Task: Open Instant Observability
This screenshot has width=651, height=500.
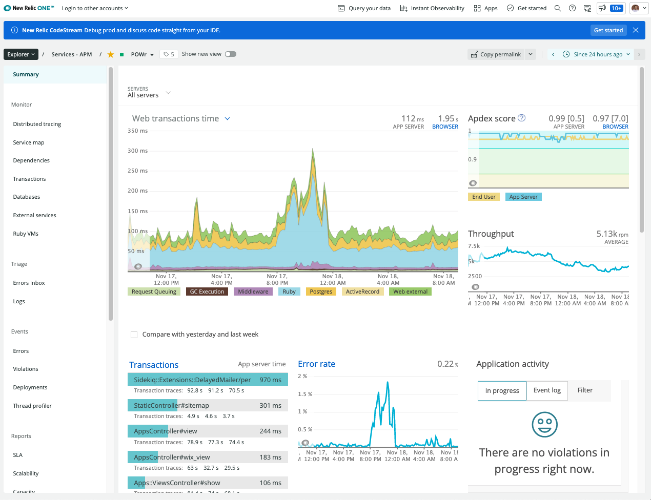Action: click(x=431, y=8)
